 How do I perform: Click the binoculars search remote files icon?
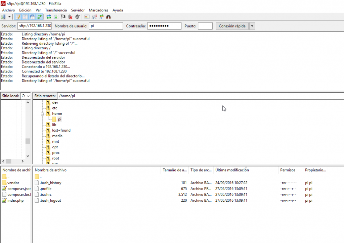[108, 16]
